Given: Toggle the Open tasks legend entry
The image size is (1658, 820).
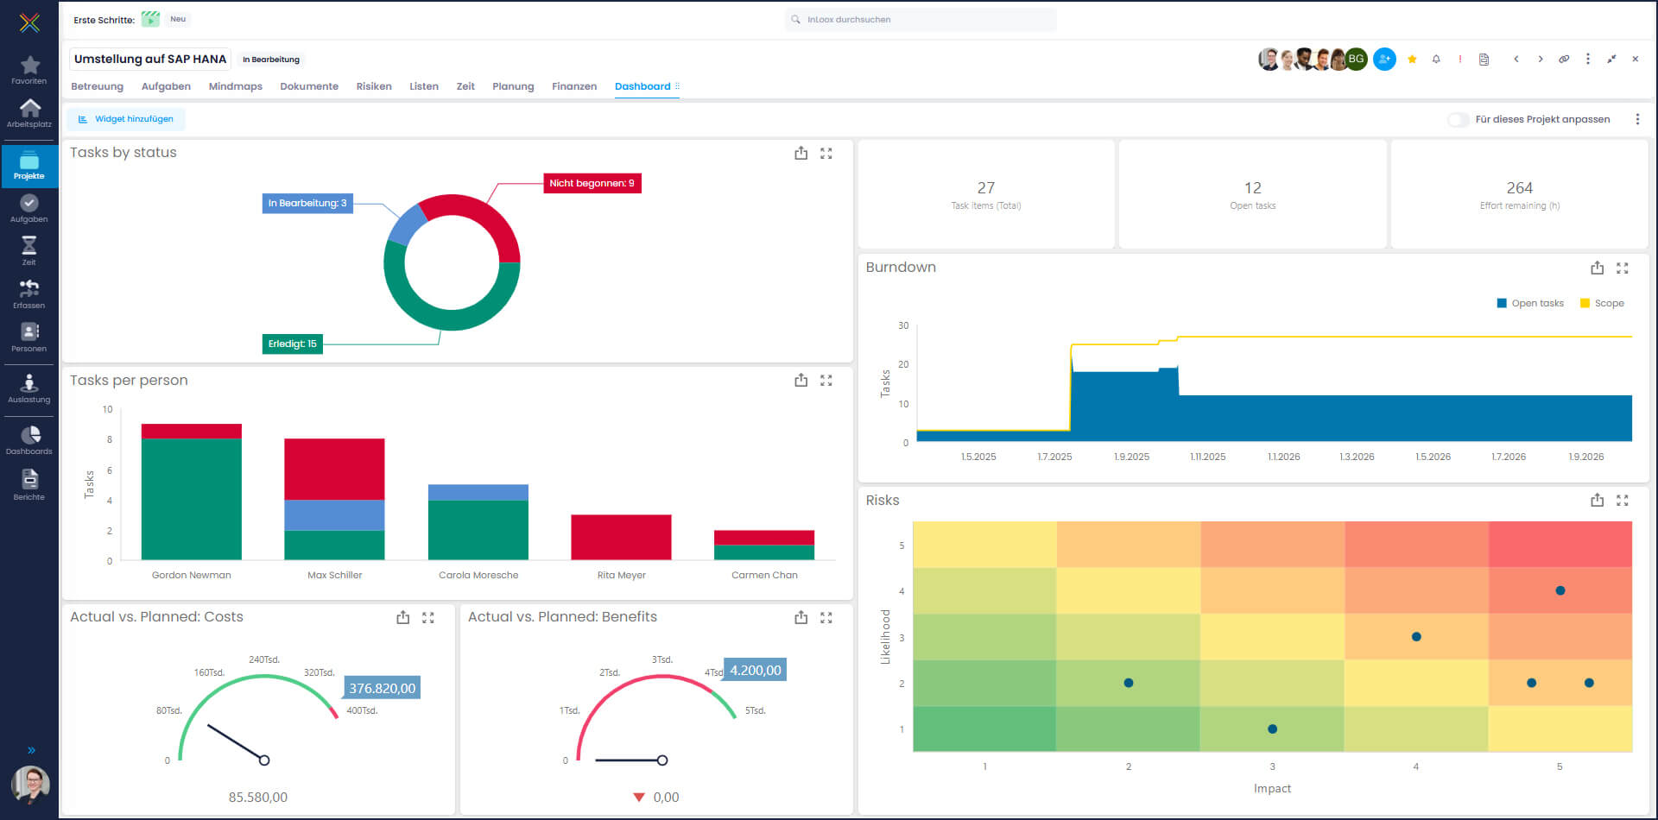Looking at the screenshot, I should click(1530, 303).
